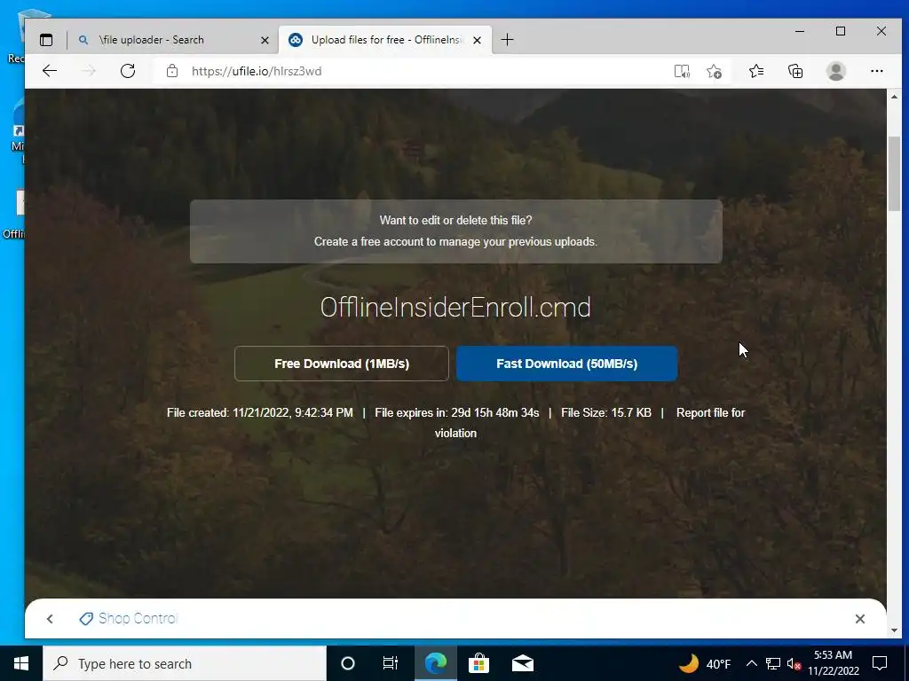Click the scrollbar down arrow
The image size is (909, 681).
[895, 630]
